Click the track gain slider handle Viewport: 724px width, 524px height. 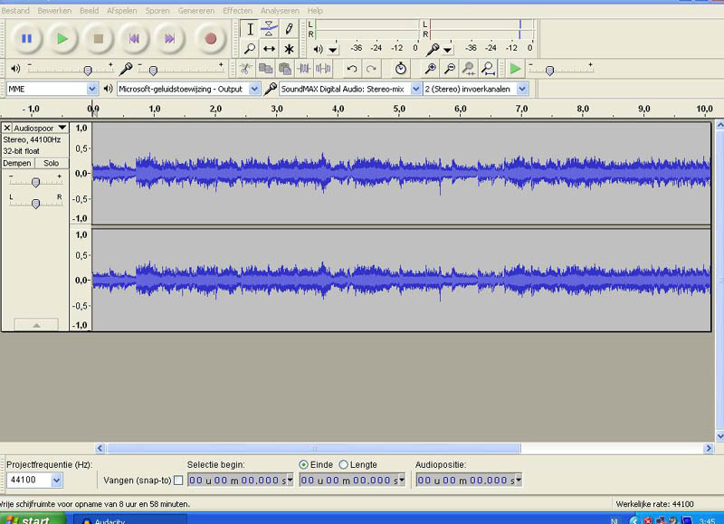tap(35, 183)
